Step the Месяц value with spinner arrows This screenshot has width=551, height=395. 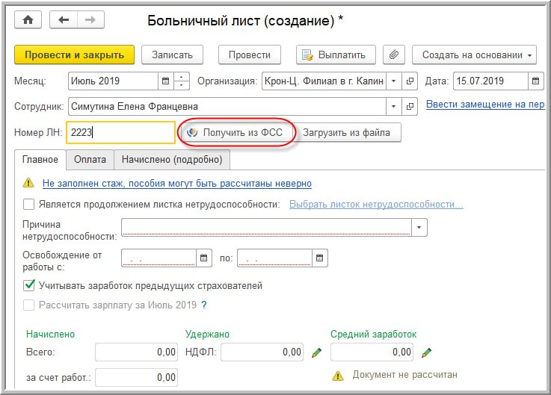click(x=182, y=81)
